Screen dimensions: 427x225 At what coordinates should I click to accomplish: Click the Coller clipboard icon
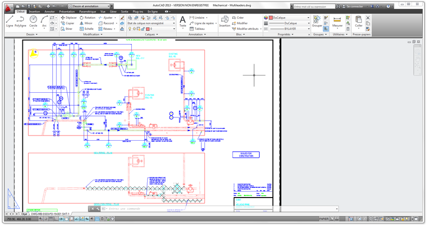coord(358,20)
